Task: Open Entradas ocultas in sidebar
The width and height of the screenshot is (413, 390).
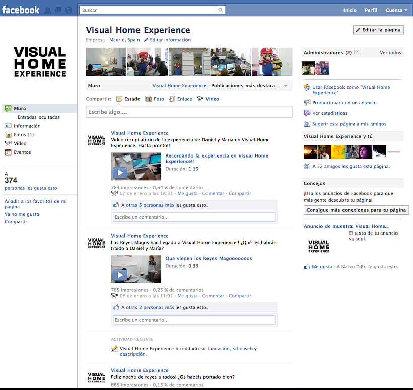Action: coord(39,117)
